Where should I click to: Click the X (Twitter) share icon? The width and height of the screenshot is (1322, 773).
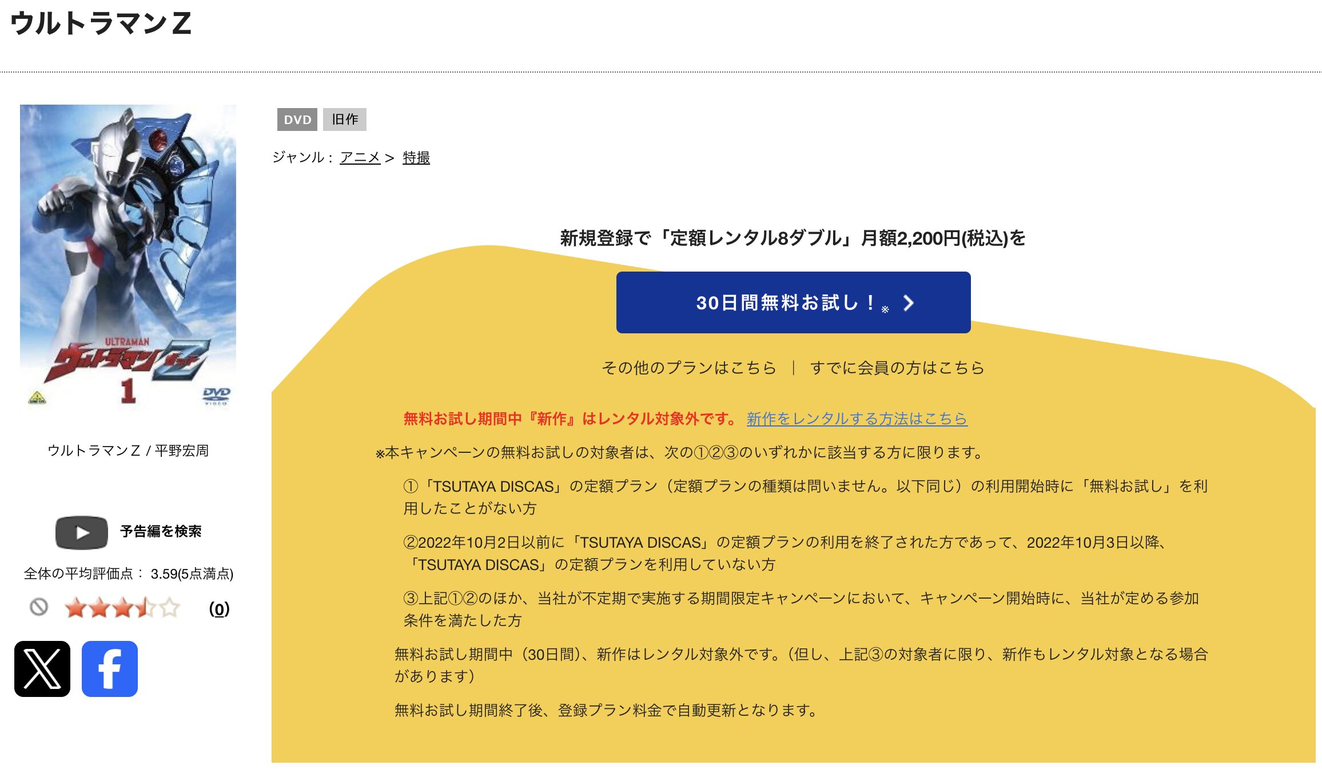pos(42,668)
